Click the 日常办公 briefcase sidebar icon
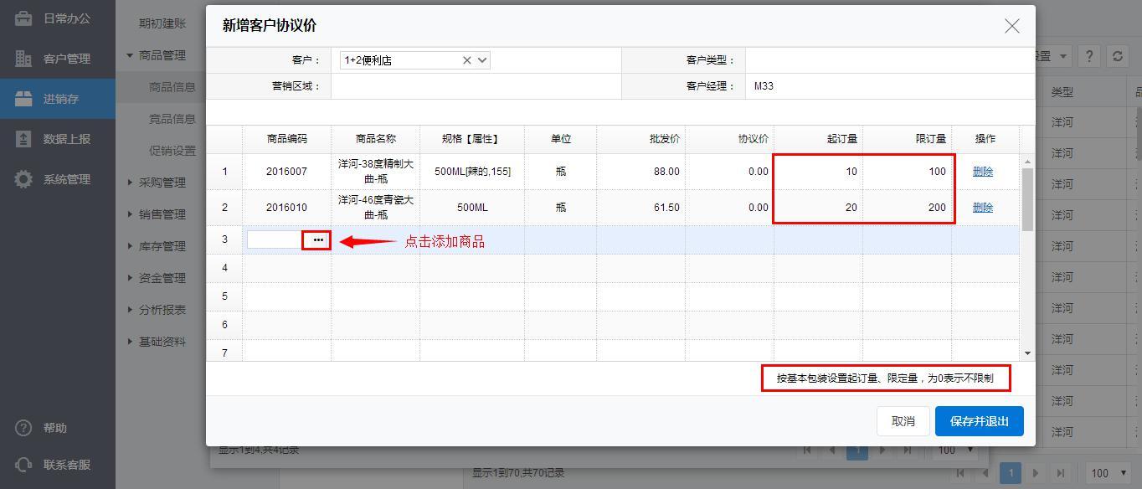The height and width of the screenshot is (489, 1142). click(23, 18)
